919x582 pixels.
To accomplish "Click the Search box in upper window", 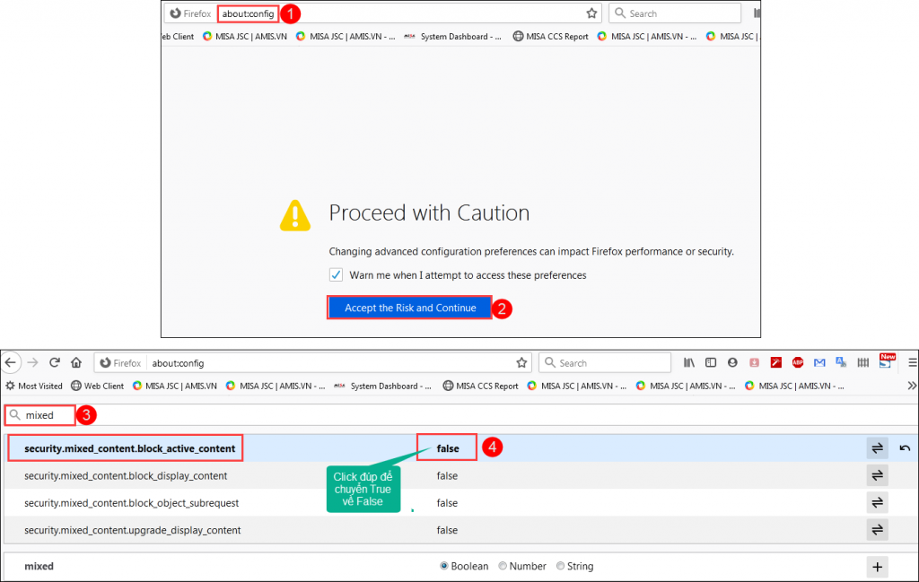I will click(675, 13).
